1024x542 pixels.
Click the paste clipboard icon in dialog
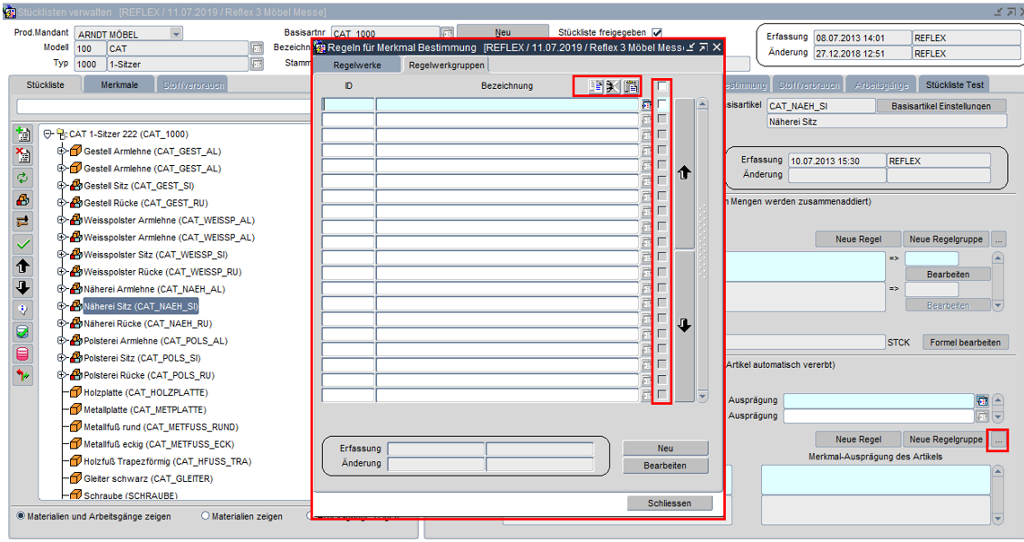click(x=631, y=86)
